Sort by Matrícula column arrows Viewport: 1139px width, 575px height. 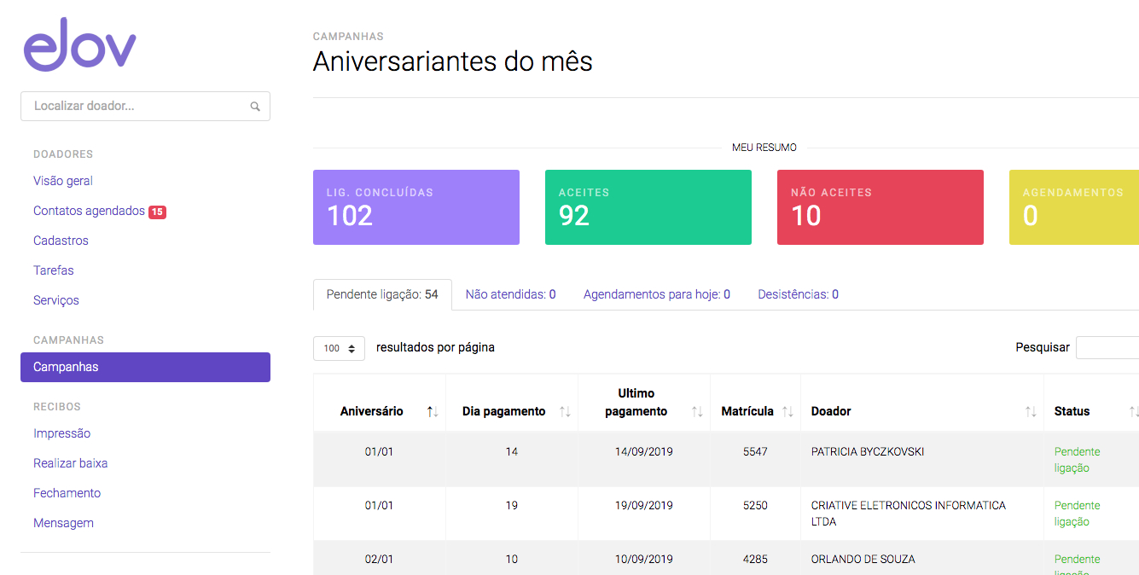point(787,412)
